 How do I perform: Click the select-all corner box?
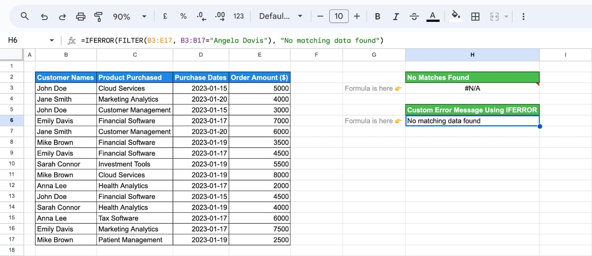12,55
